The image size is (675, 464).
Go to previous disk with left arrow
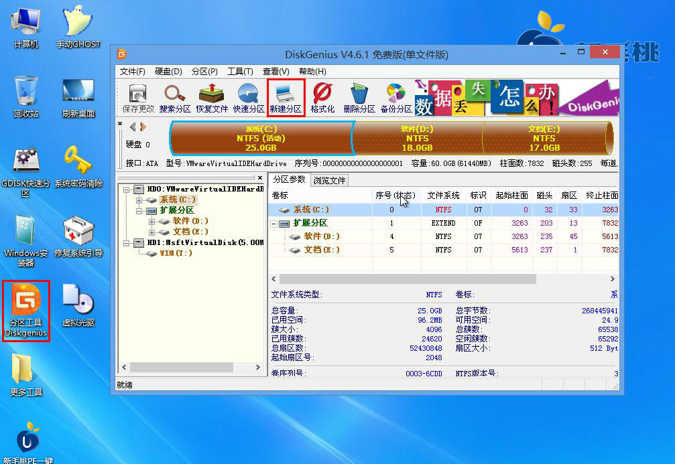coord(133,127)
